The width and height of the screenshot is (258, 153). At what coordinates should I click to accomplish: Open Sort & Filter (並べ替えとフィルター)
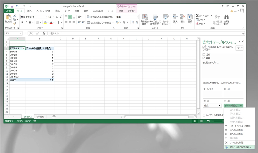point(218,20)
